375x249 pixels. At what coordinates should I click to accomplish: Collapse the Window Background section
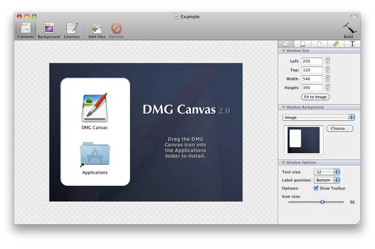click(284, 107)
